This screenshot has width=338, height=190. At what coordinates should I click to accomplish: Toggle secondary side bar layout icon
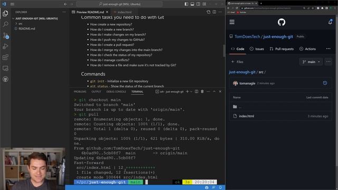pyautogui.click(x=199, y=4)
